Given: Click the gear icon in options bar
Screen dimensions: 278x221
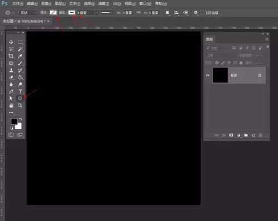Looking at the screenshot, I should [x=196, y=13].
